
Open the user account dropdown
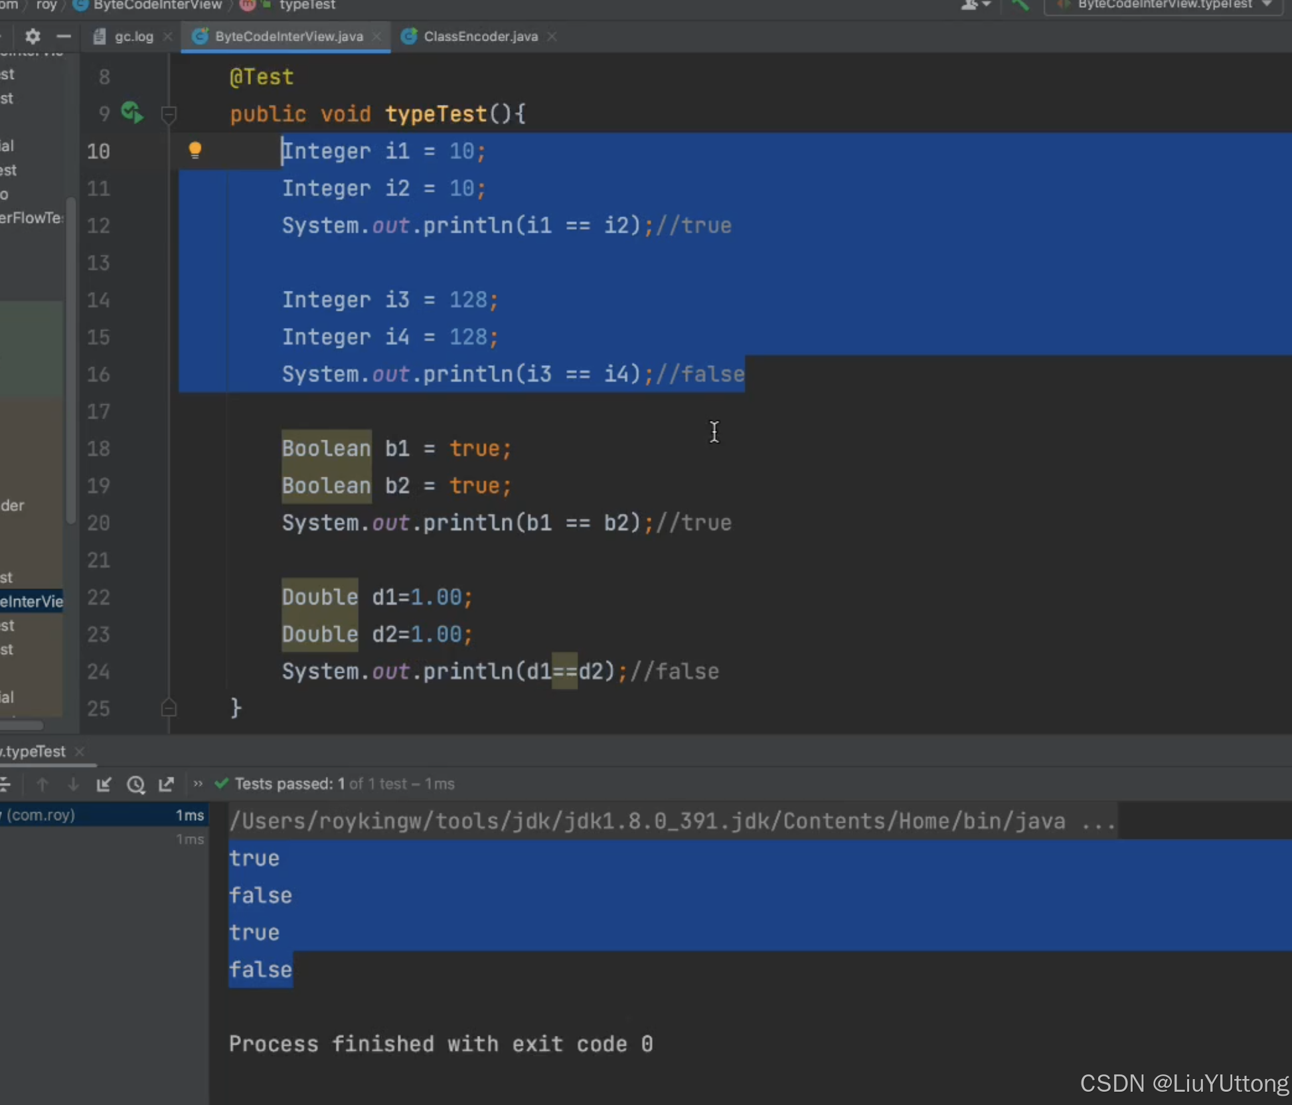tap(976, 5)
